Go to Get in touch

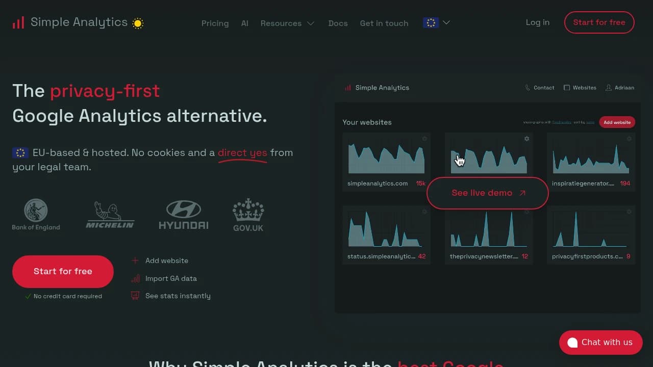[x=384, y=23]
